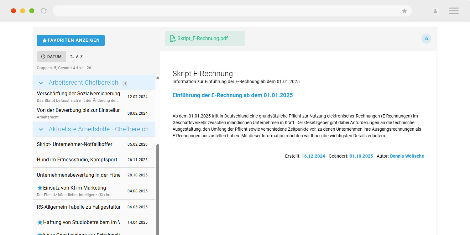470x235 pixels.
Task: Collapse the Arbeitsrecht Chefbereich group
Action: click(x=41, y=83)
